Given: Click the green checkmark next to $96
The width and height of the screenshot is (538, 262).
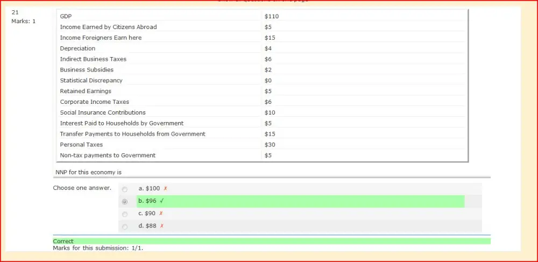Looking at the screenshot, I should pyautogui.click(x=161, y=201).
